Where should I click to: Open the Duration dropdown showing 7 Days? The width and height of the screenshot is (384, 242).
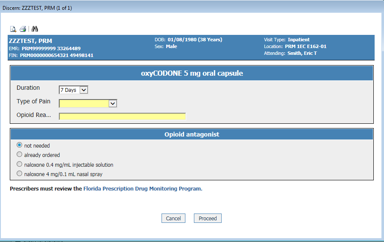pyautogui.click(x=73, y=90)
